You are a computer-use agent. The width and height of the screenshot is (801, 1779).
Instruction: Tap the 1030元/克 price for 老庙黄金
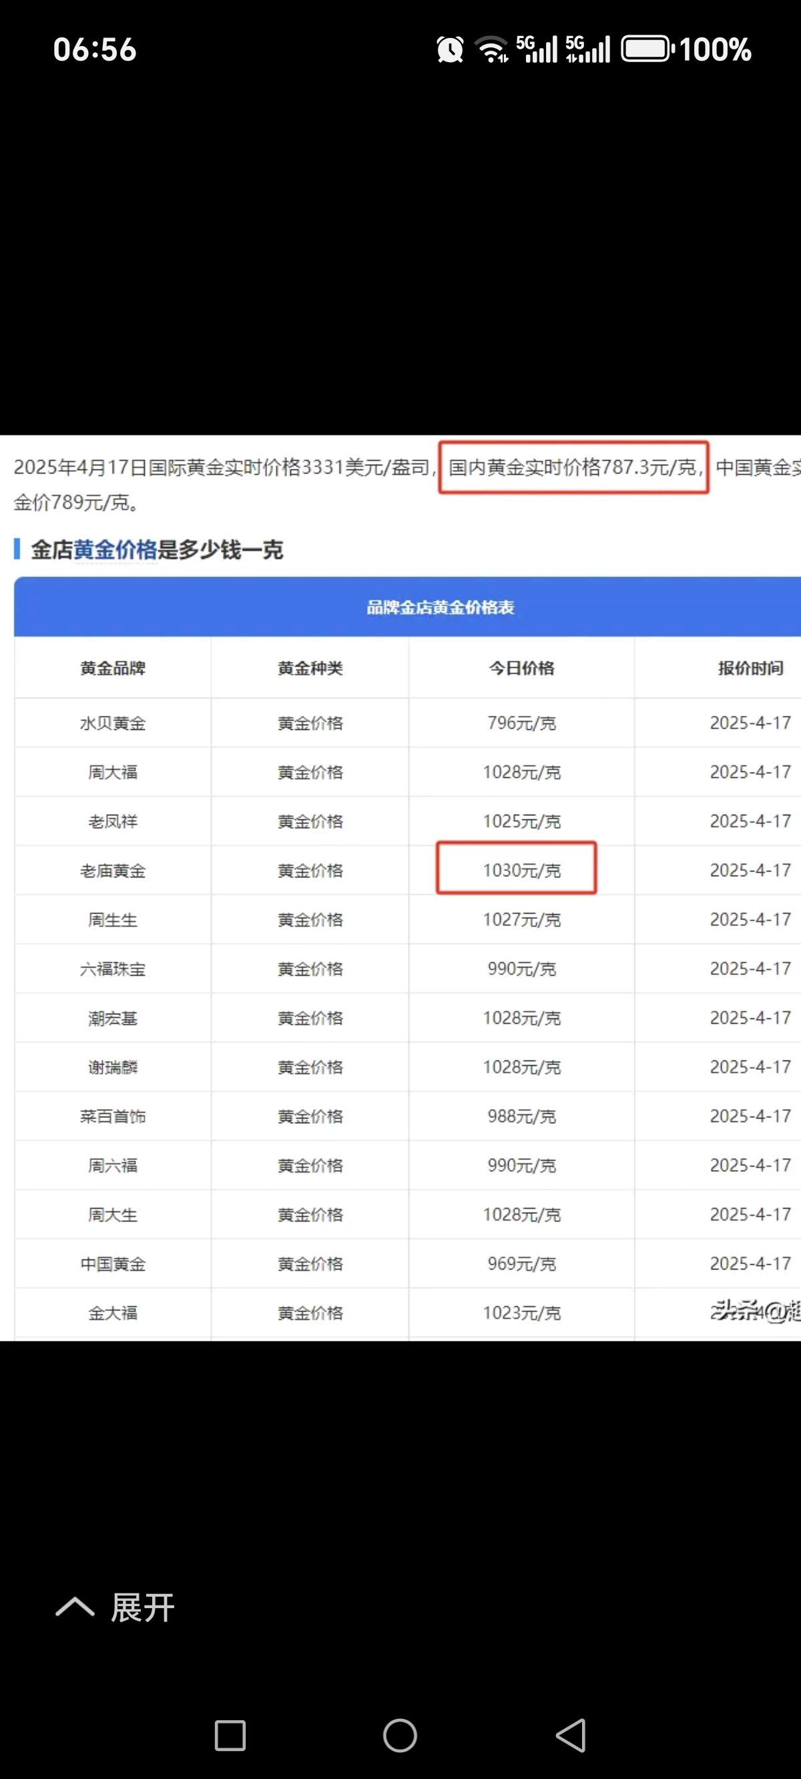(521, 870)
